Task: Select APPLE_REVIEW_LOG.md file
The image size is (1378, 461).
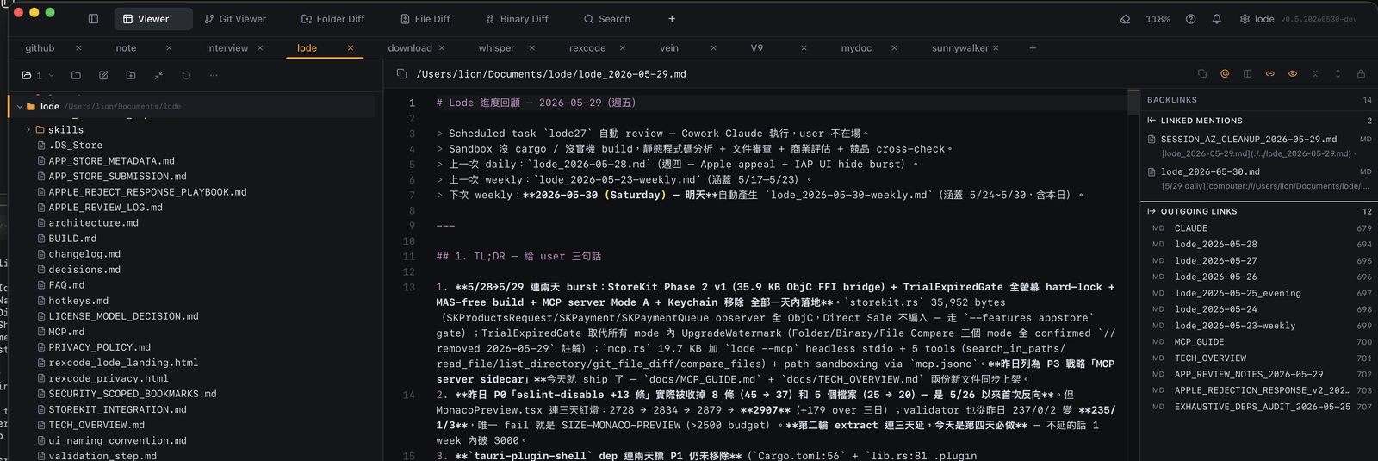Action: 105,208
